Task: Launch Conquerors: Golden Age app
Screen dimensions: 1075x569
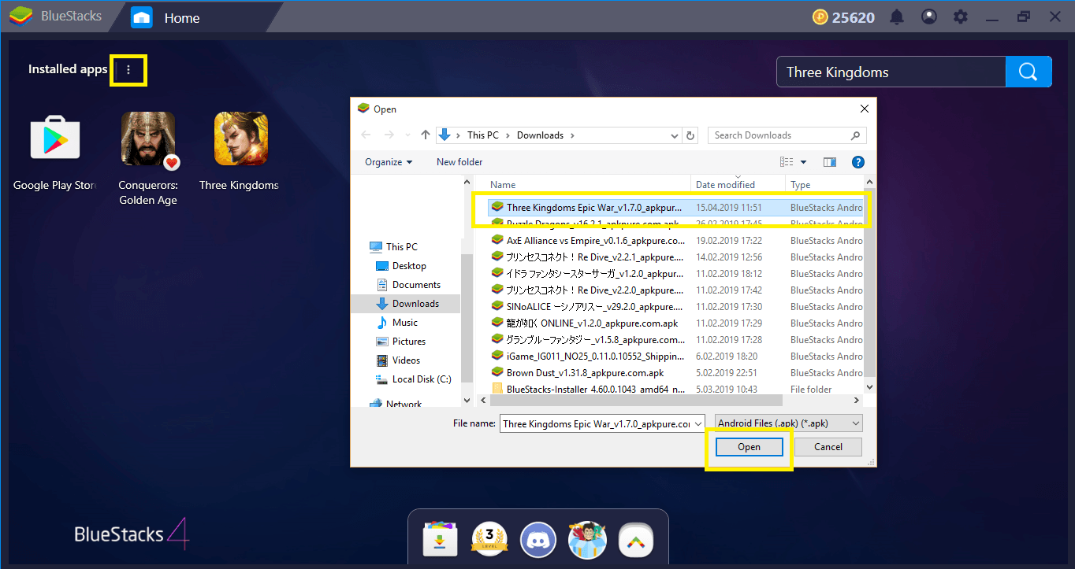Action: click(x=148, y=139)
